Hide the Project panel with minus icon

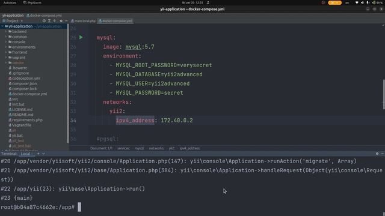[66, 21]
